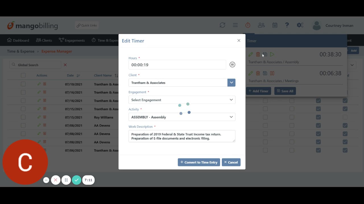
Task: Open the users group icon in header
Action: pyautogui.click(x=261, y=25)
